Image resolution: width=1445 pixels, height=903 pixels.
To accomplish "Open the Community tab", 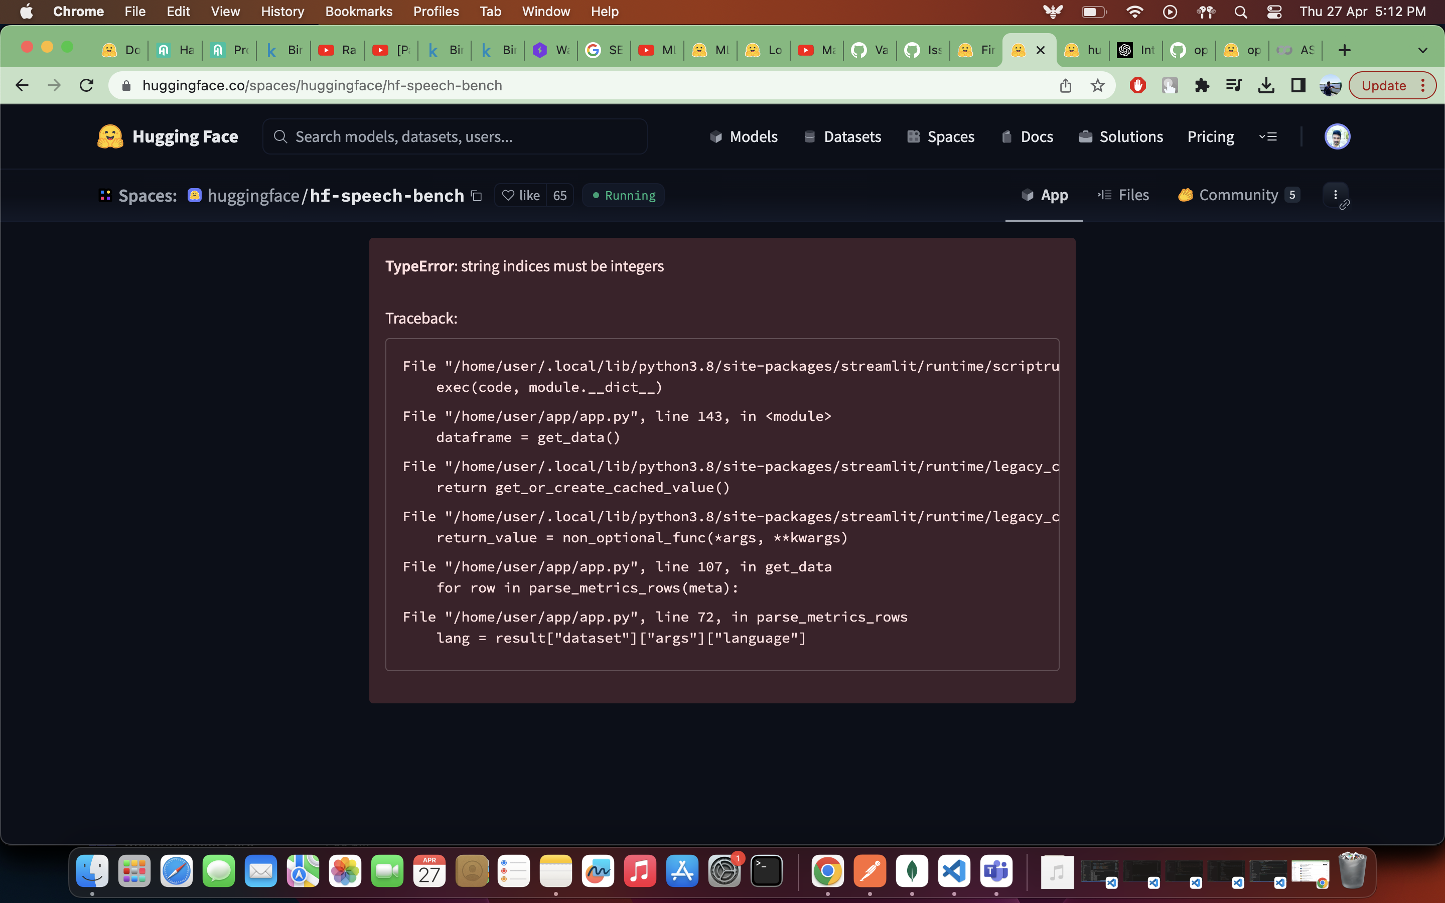I will [1238, 195].
